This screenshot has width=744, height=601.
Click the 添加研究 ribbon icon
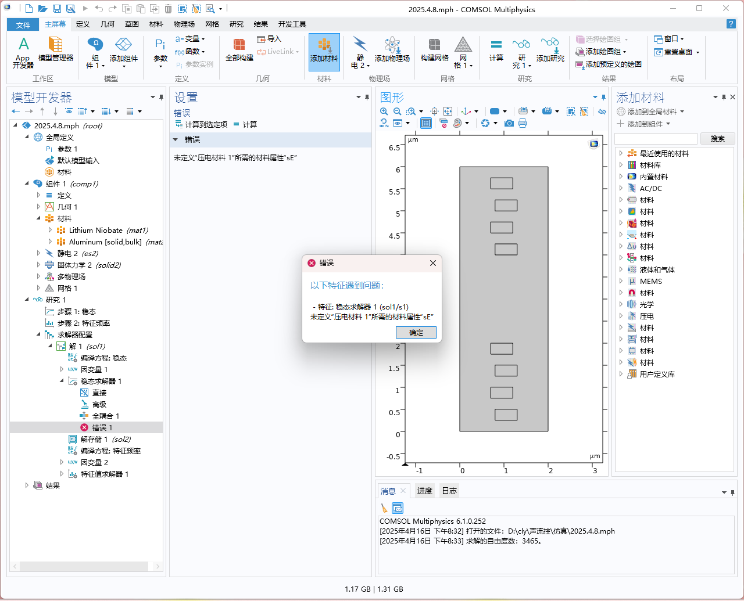550,49
